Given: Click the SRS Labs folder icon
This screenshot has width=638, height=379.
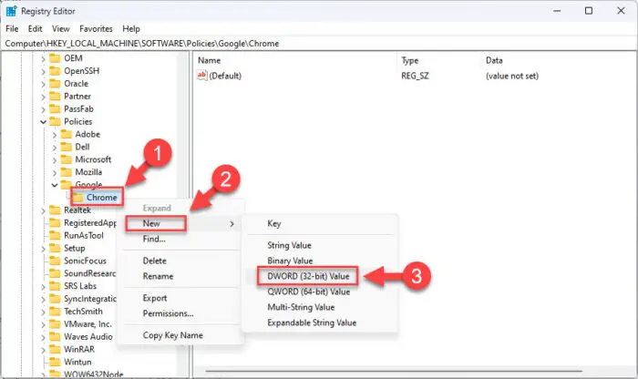Looking at the screenshot, I should coord(55,286).
